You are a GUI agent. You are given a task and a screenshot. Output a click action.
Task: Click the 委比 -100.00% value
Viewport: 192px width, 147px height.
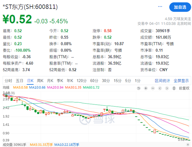(x=22, y=50)
